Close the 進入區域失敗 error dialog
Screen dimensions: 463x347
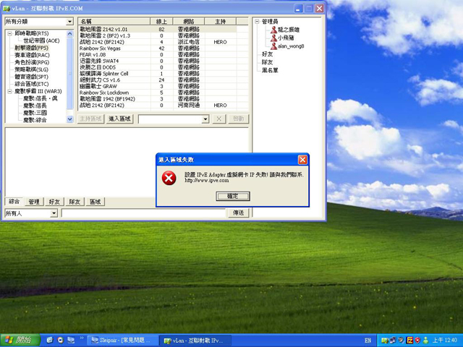pos(302,160)
